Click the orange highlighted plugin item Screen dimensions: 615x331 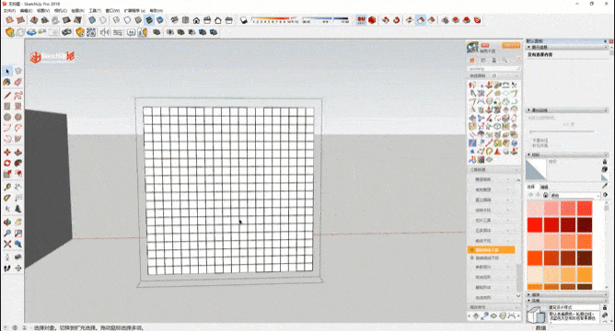click(x=491, y=250)
